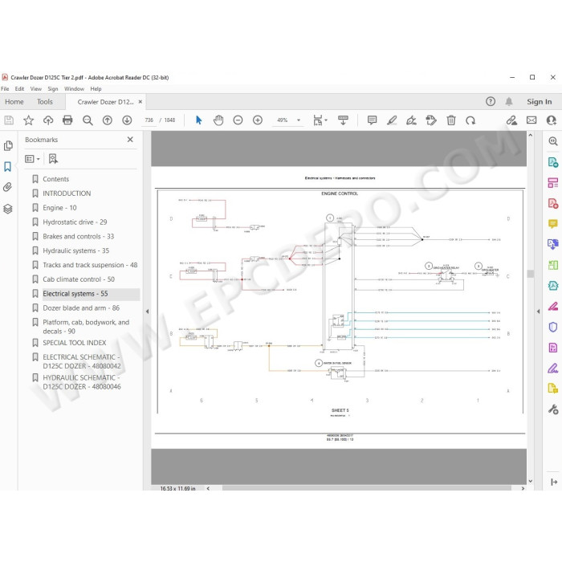The width and height of the screenshot is (562, 562).
Task: Open the bookmarks options dropdown menu
Action: point(32,159)
